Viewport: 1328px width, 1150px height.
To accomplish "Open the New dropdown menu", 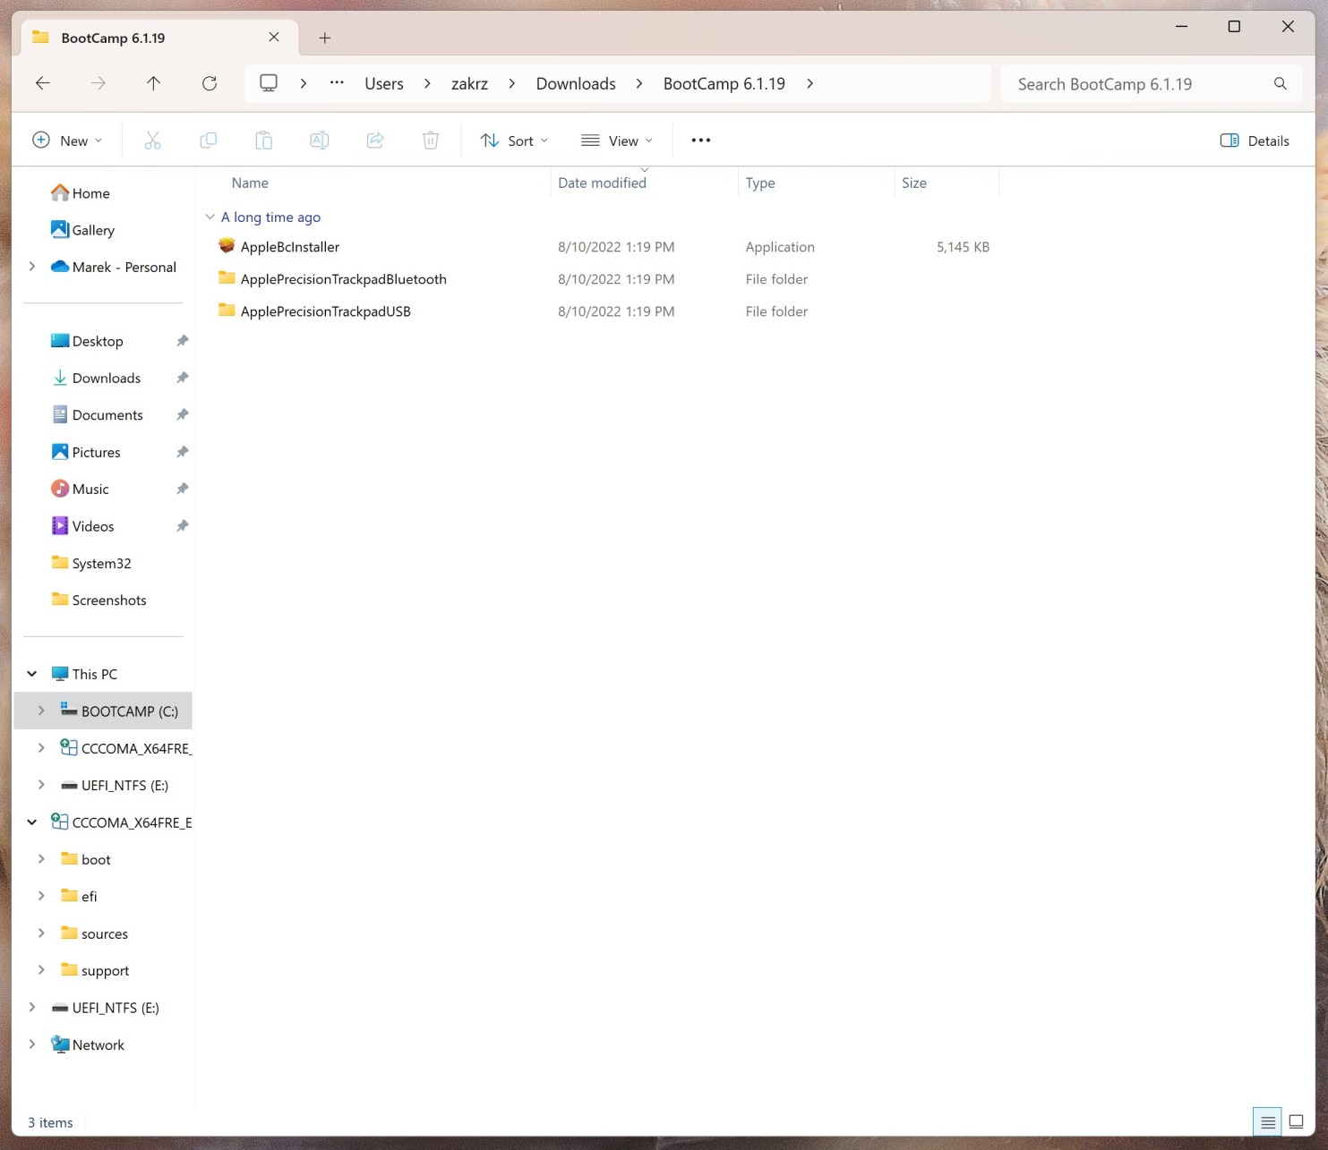I will pos(67,141).
